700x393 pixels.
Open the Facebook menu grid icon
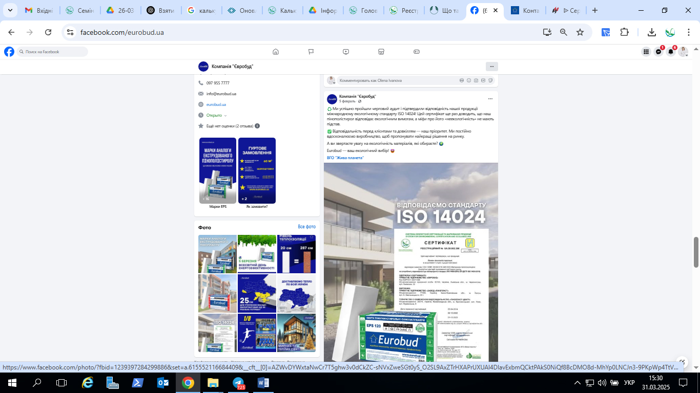(646, 52)
